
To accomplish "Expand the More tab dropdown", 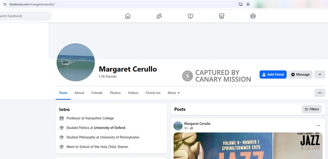I will pyautogui.click(x=173, y=93).
